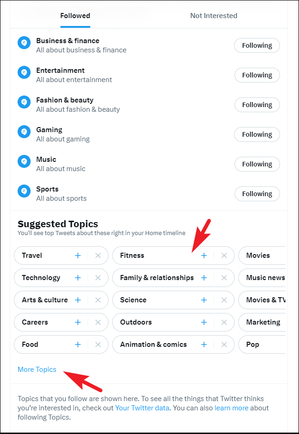This screenshot has width=299, height=434.
Task: Click the Pop topic chip
Action: (253, 345)
